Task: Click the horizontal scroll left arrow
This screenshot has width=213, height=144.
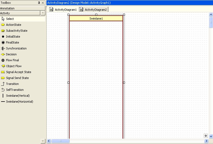Action: click(x=49, y=141)
